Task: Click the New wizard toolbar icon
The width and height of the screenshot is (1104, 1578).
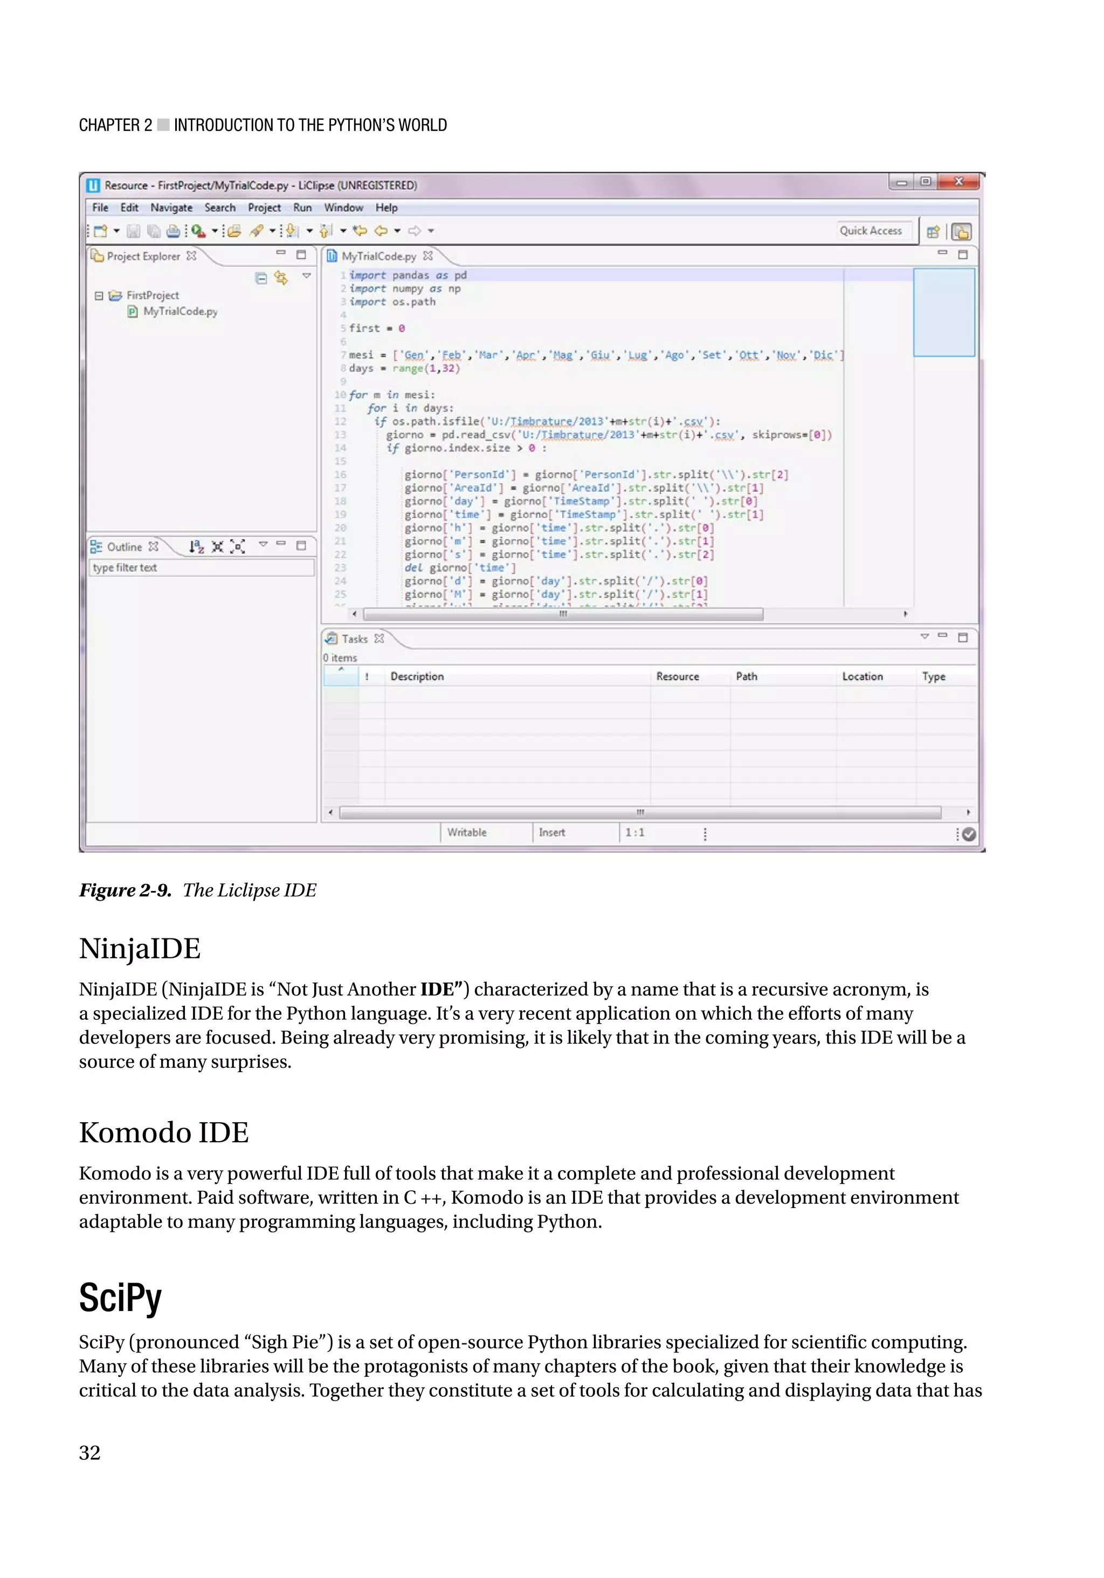Action: tap(100, 231)
